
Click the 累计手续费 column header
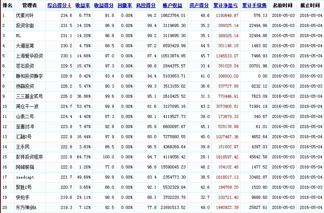point(254,6)
